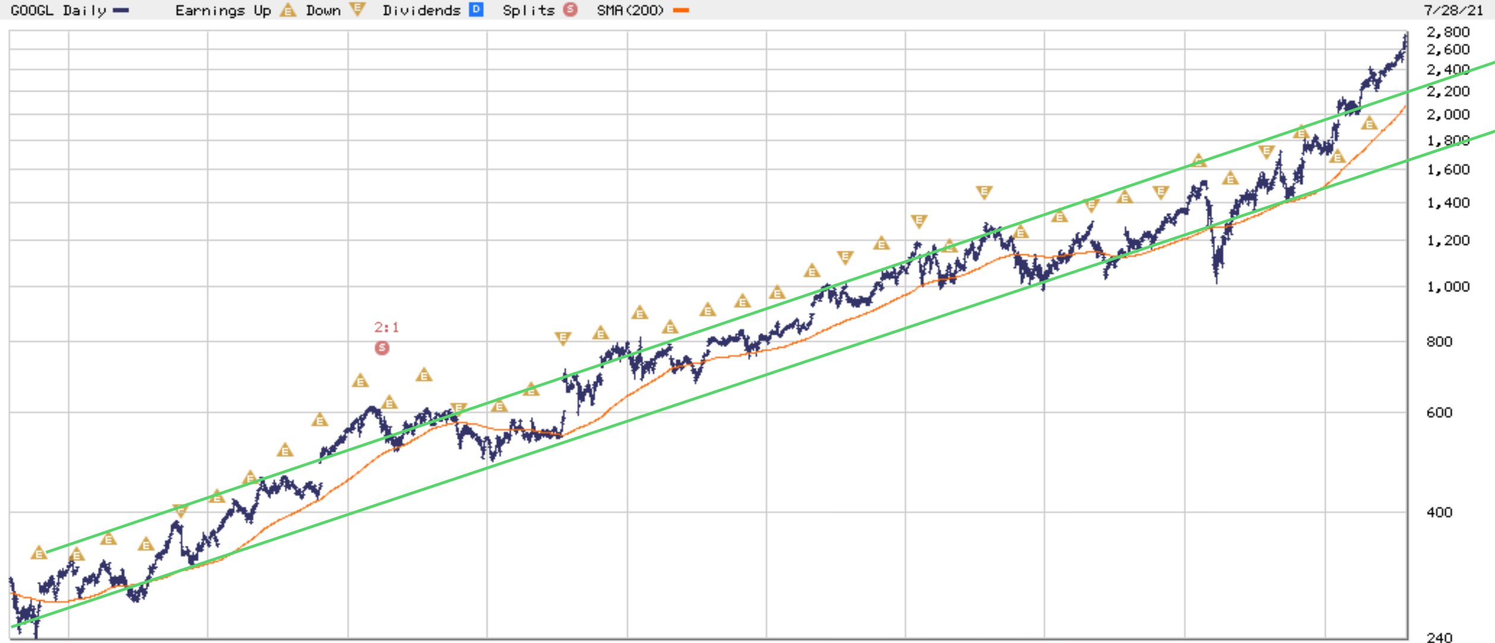Click the rightmost earnings up marker on chart

tap(1370, 124)
